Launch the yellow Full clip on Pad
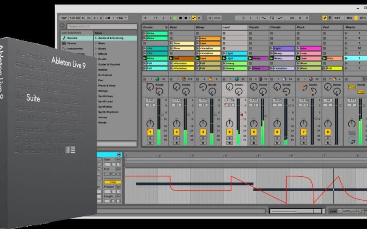This screenshot has height=229, width=367. [325, 68]
